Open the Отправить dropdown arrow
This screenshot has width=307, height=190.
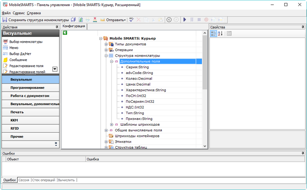coord(125,20)
